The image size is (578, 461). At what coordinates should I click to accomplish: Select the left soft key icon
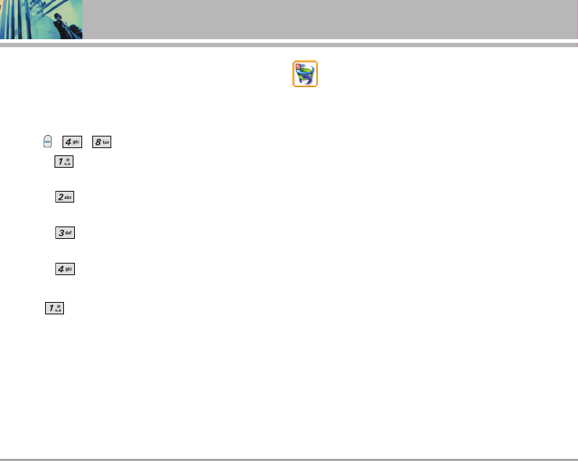(x=47, y=142)
